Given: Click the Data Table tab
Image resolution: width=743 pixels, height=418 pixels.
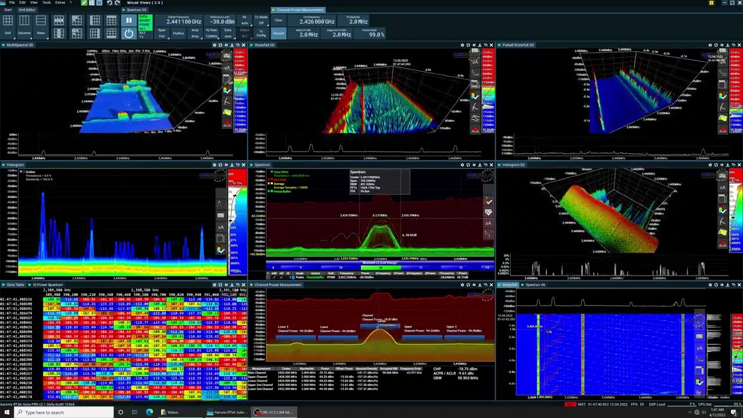Looking at the screenshot, I should click(x=15, y=285).
